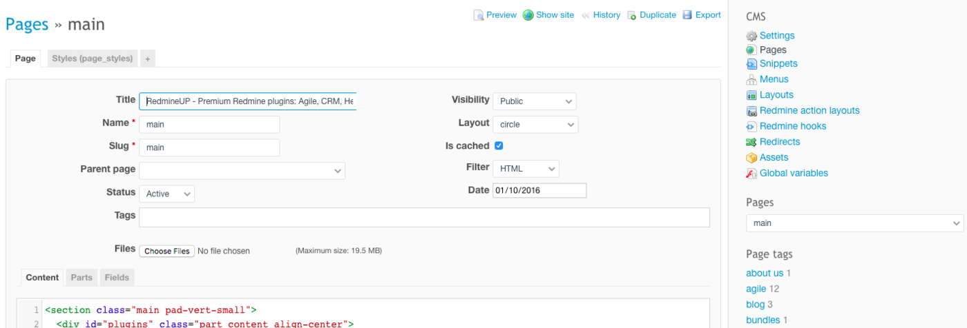Click the Snippets icon in sidebar
The height and width of the screenshot is (328, 967).
pos(751,64)
